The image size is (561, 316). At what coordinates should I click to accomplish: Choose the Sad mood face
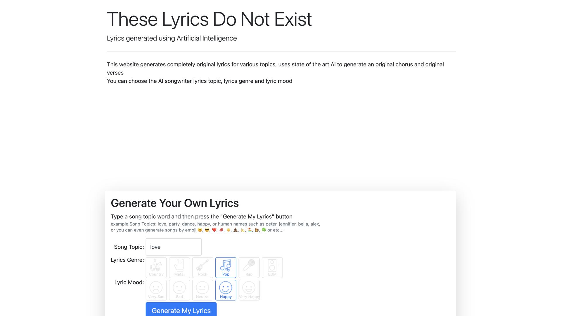point(179,290)
